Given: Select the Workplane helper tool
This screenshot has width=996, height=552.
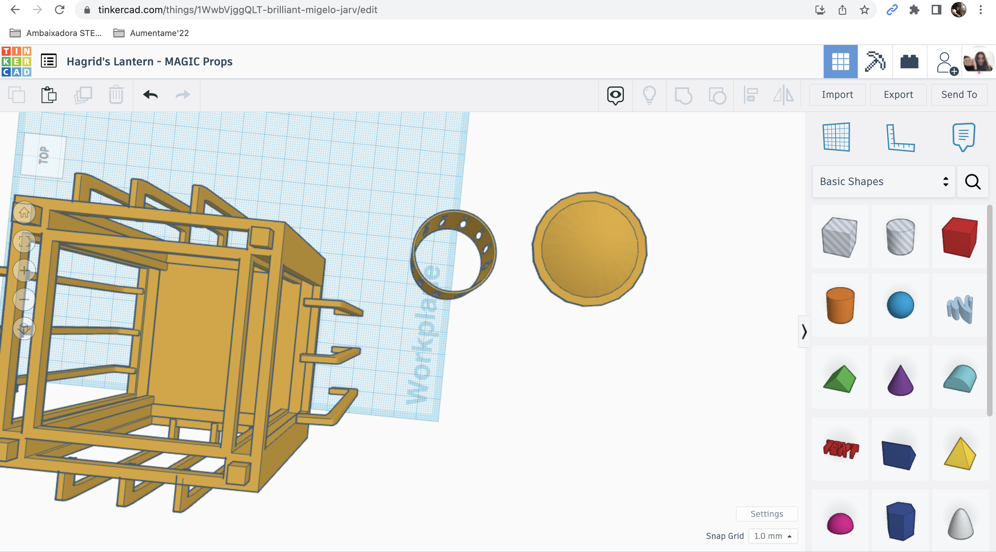Looking at the screenshot, I should tap(835, 138).
